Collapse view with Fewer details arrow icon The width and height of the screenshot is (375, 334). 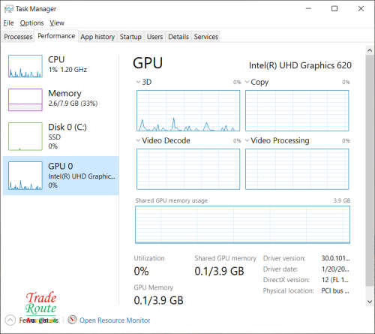point(10,320)
